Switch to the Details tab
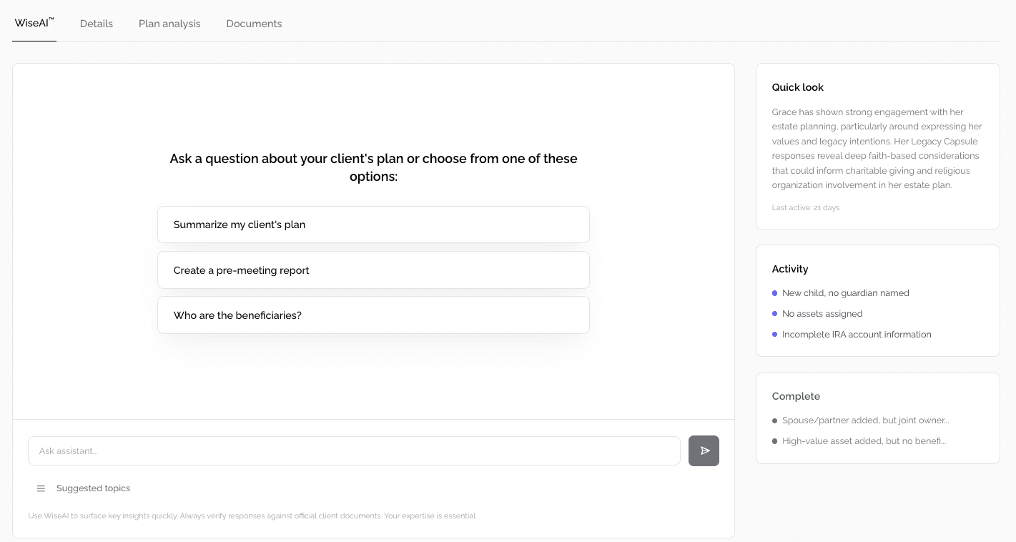The height and width of the screenshot is (542, 1016). click(x=96, y=23)
